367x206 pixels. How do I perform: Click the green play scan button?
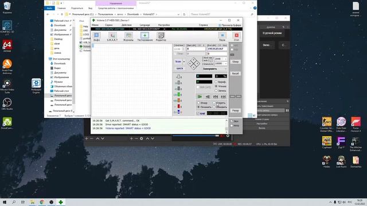[200, 97]
